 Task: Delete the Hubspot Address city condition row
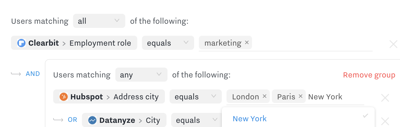coord(385,98)
